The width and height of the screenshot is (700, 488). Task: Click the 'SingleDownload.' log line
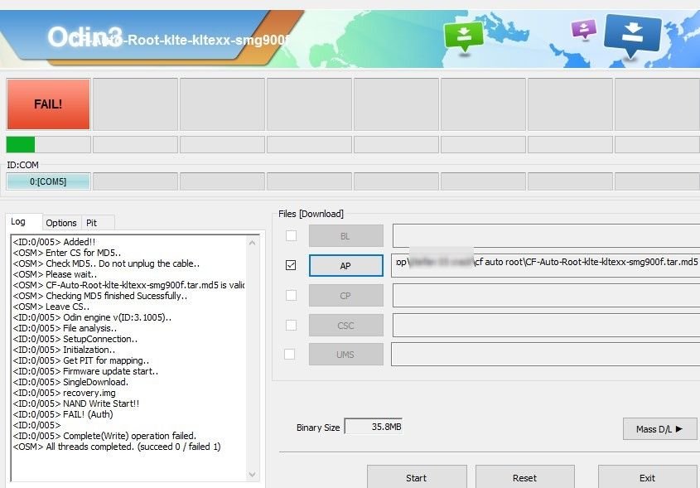70,382
